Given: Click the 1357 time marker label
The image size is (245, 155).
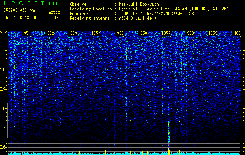Looking at the screenshot, I should tap(166, 33).
